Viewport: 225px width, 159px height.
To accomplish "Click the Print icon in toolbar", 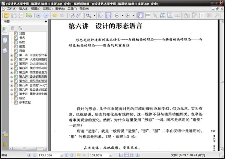I will tap(21, 15).
